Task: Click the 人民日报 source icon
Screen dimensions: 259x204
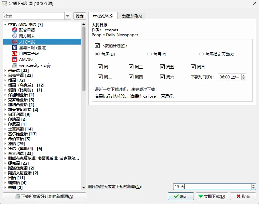Action: point(15,42)
